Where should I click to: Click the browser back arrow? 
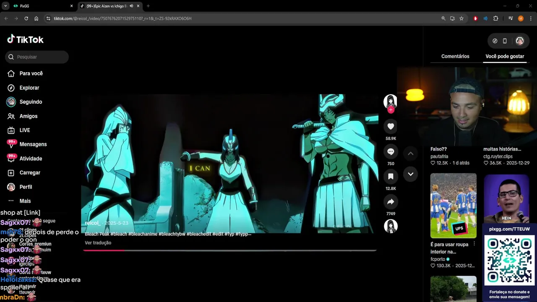[x=6, y=18]
